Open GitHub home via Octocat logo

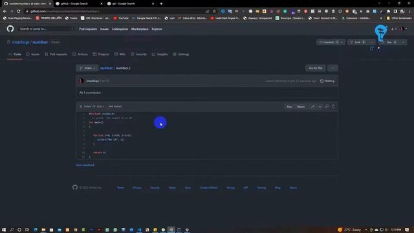(10, 28)
